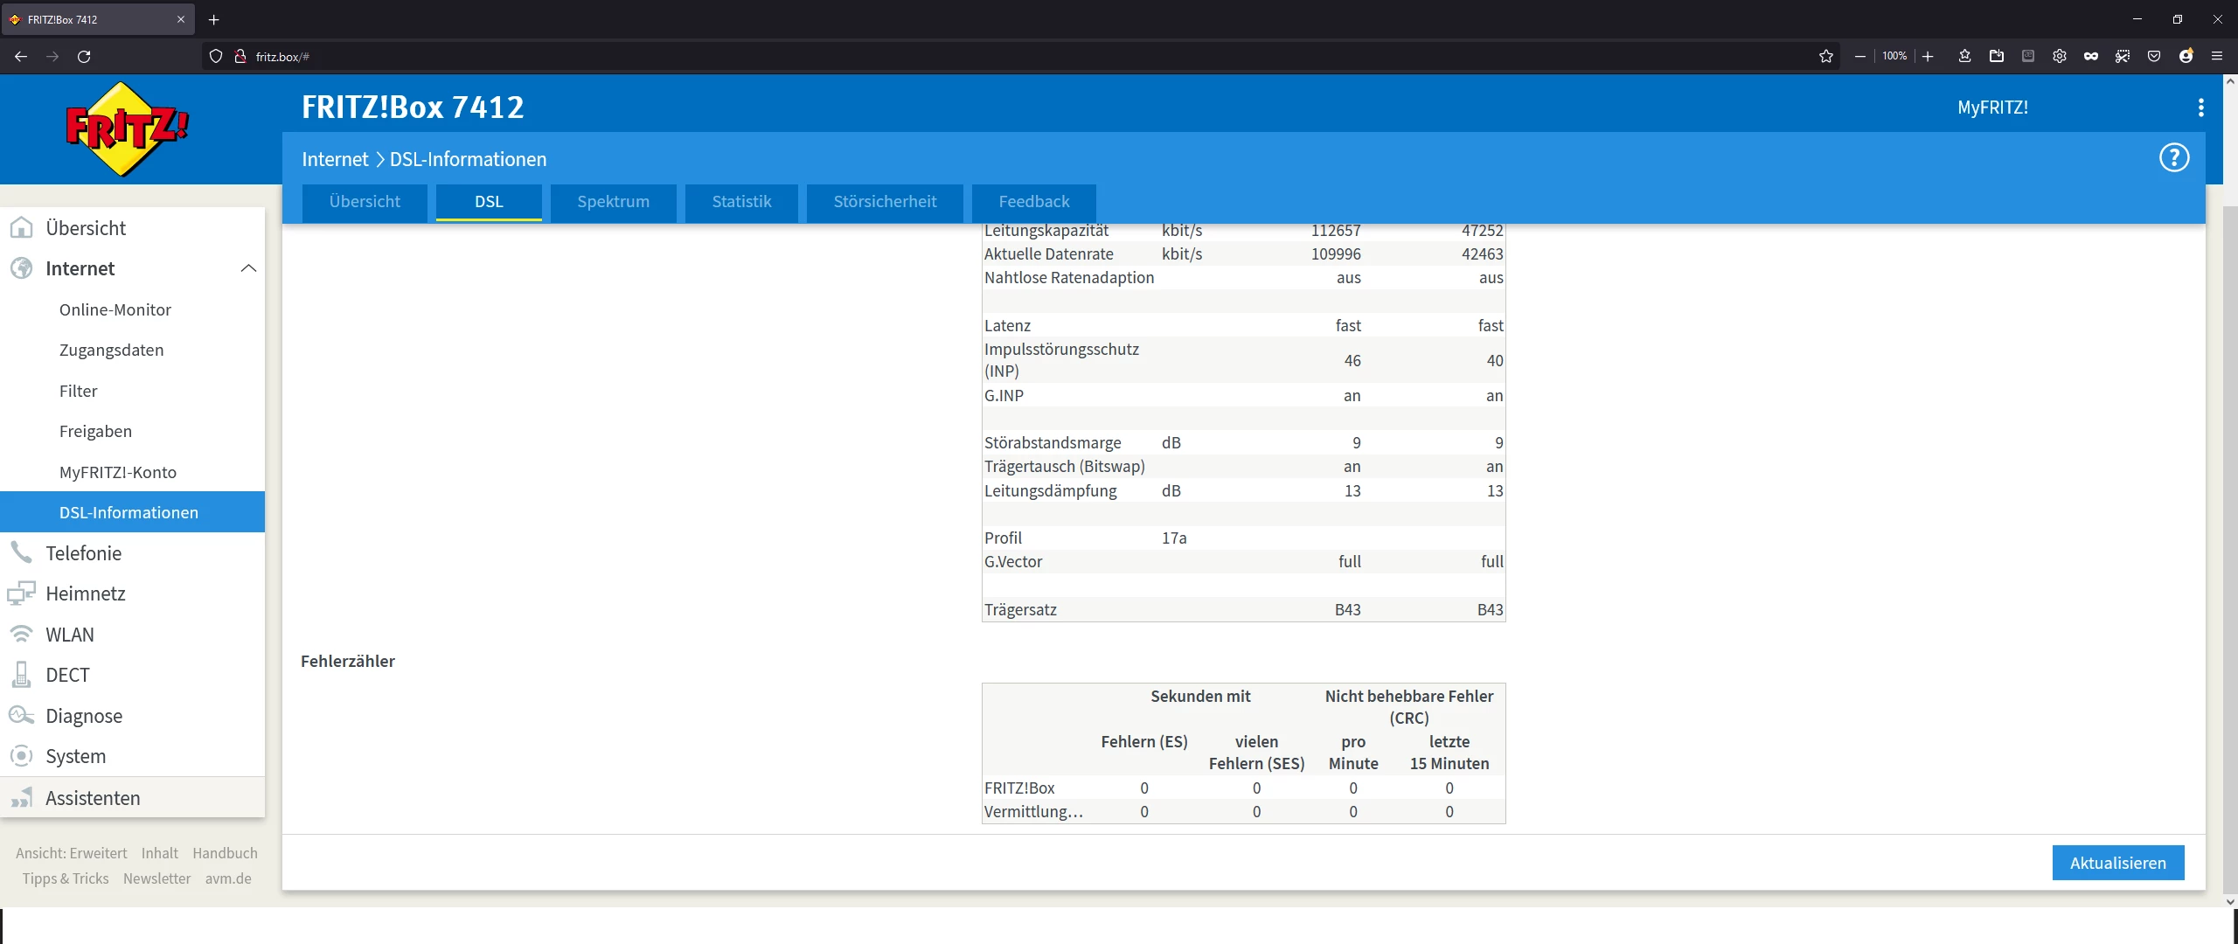The height and width of the screenshot is (944, 2238).
Task: Click the avm.de footer link
Action: (x=228, y=878)
